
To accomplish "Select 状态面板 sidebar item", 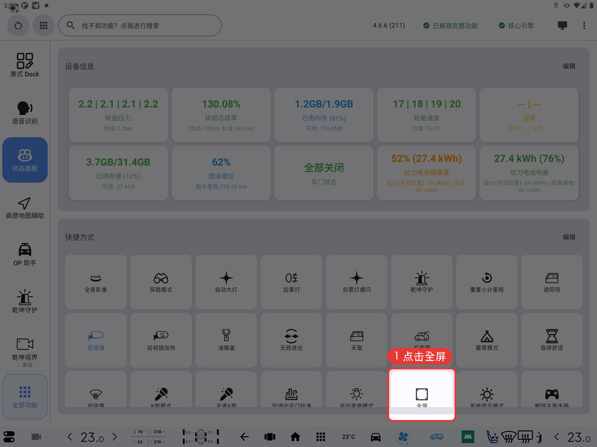I will pos(24,160).
